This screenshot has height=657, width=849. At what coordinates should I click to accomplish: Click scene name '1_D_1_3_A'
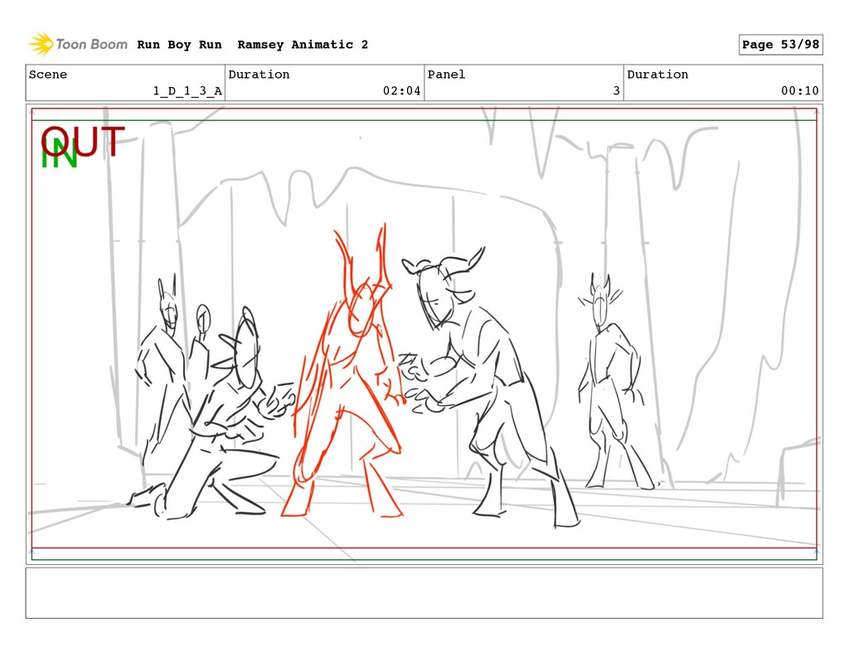tap(187, 91)
